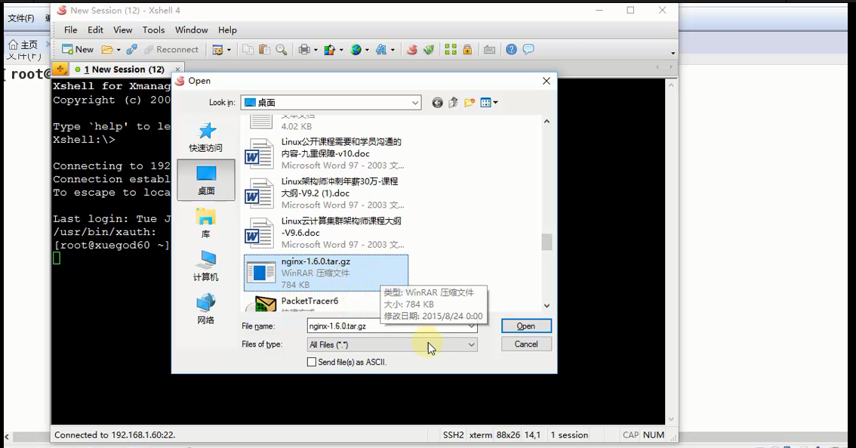Click the Font toolbar icon

(x=381, y=50)
